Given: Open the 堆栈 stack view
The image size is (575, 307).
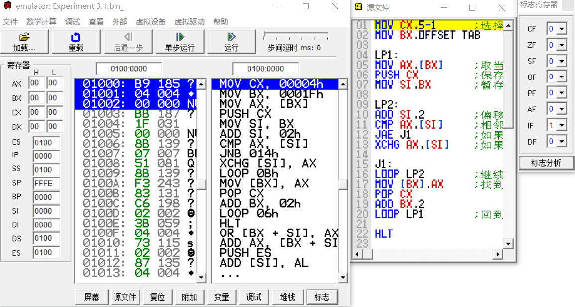Looking at the screenshot, I should tap(287, 297).
